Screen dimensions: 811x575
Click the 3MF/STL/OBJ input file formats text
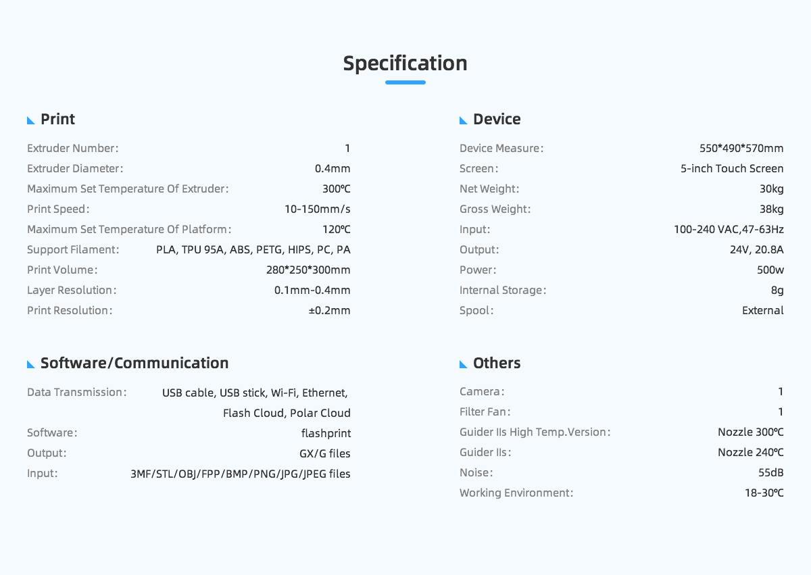(x=241, y=474)
